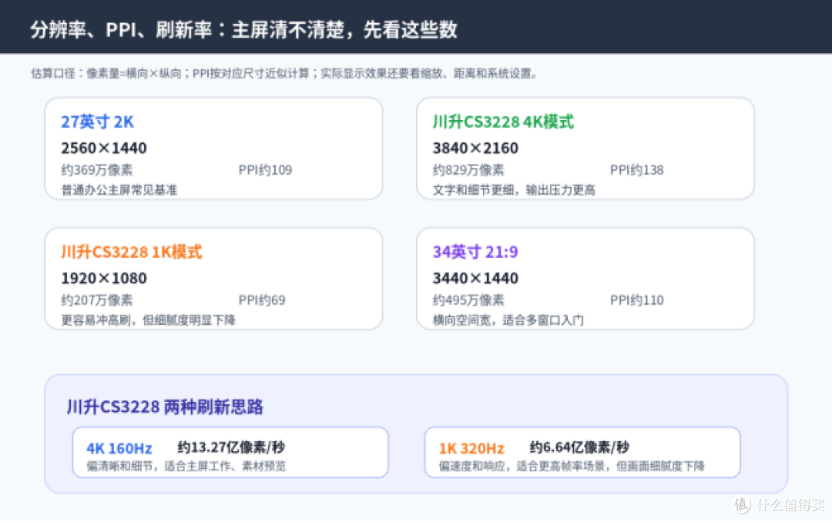The image size is (832, 522).
Task: Click the 约6.64亿像素/秒 value
Action: [579, 447]
